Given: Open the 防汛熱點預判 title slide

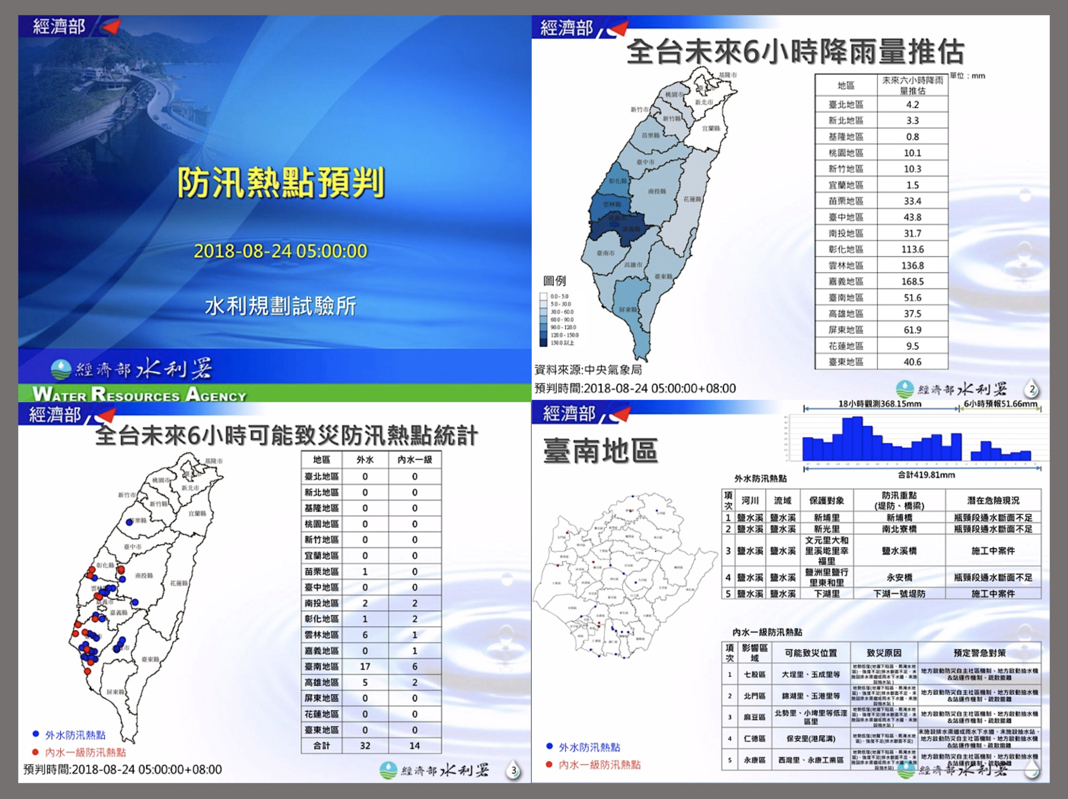Looking at the screenshot, I should click(x=281, y=182).
